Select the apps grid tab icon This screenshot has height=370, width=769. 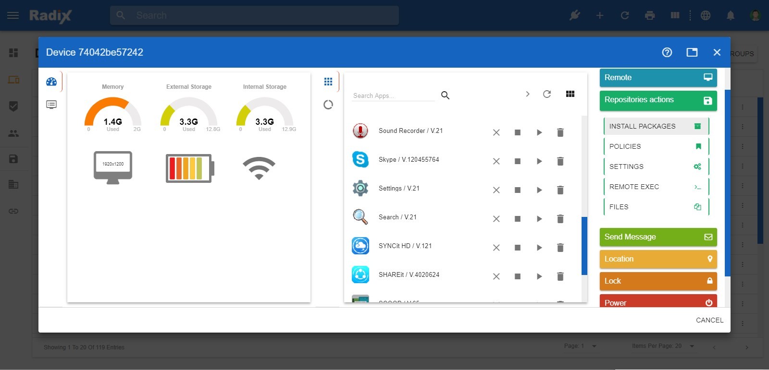tap(328, 82)
